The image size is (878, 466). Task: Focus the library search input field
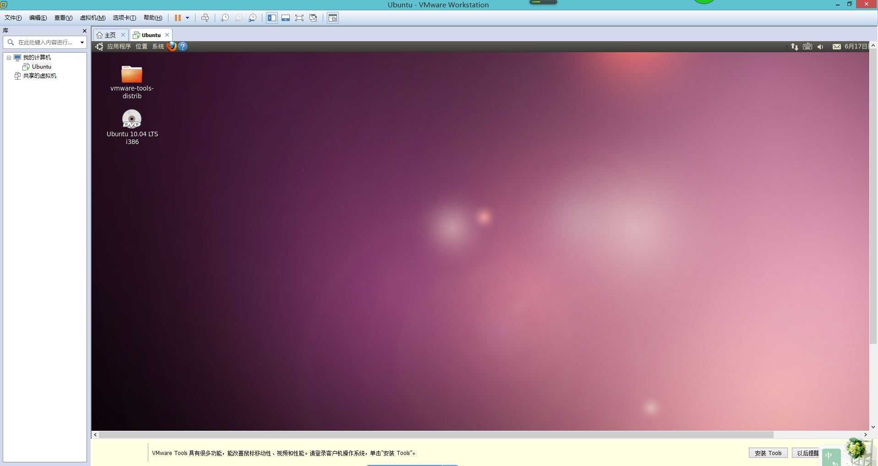tap(44, 42)
